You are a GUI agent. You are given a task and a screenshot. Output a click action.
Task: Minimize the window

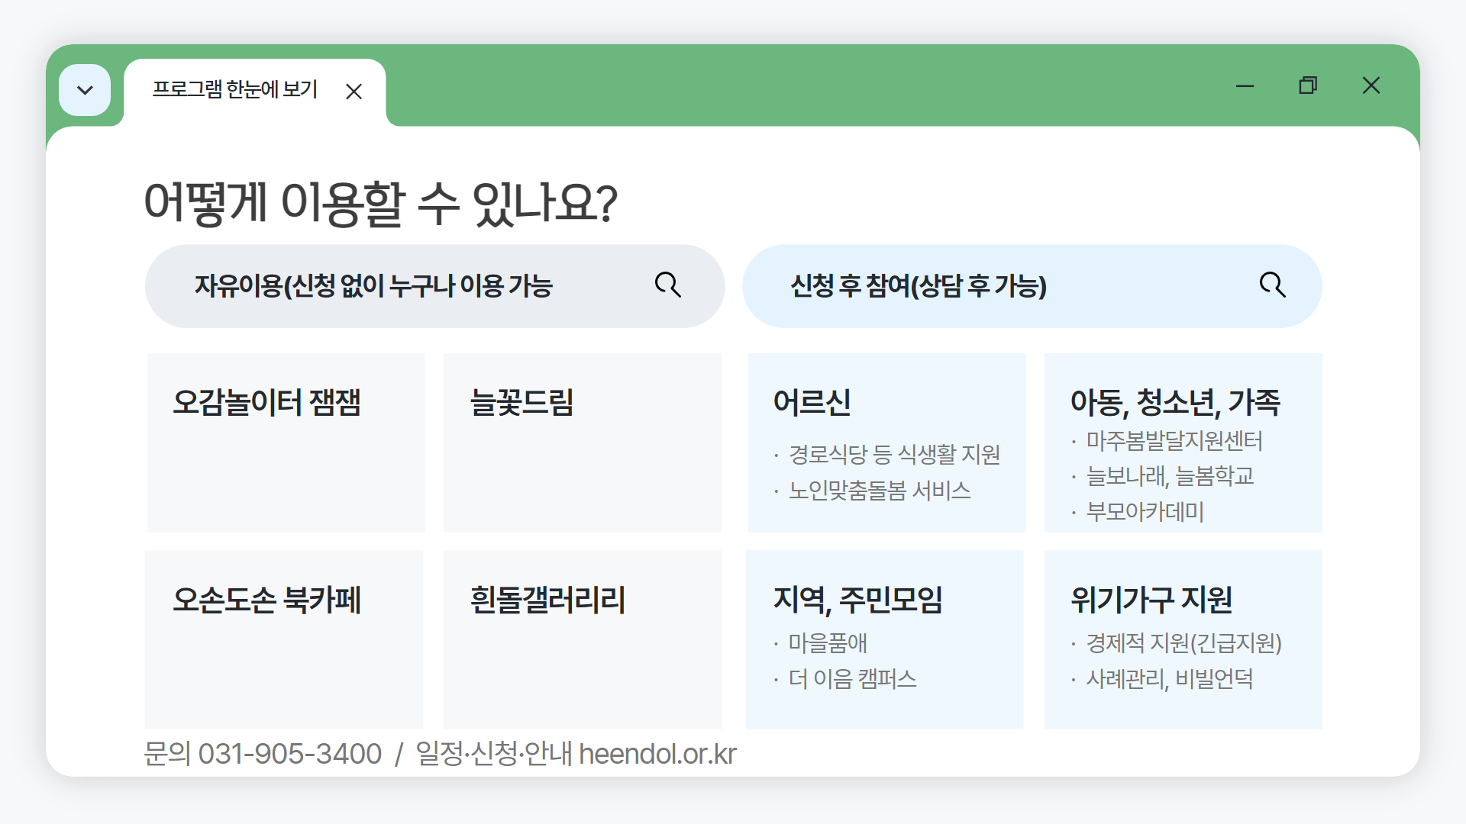tap(1245, 85)
